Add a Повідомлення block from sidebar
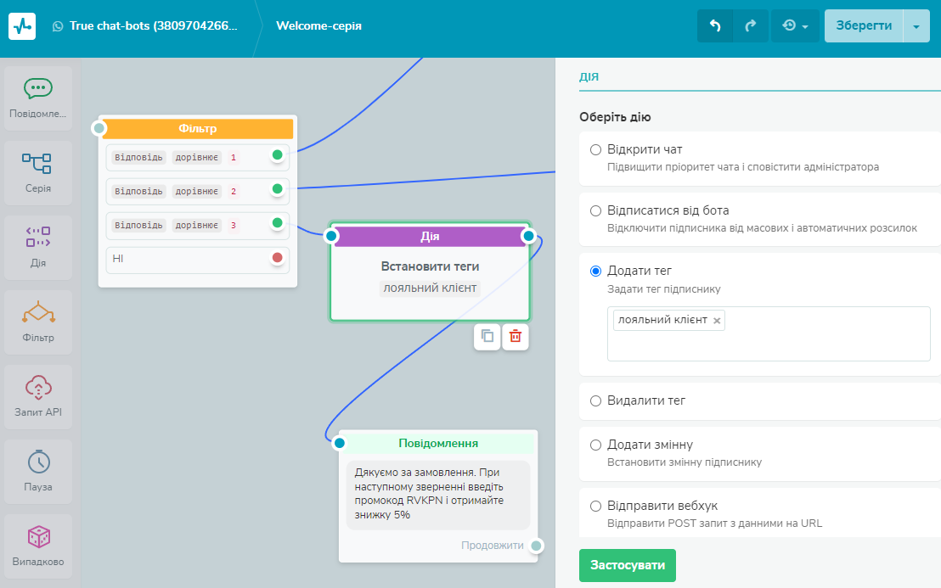941x588 pixels. click(38, 98)
